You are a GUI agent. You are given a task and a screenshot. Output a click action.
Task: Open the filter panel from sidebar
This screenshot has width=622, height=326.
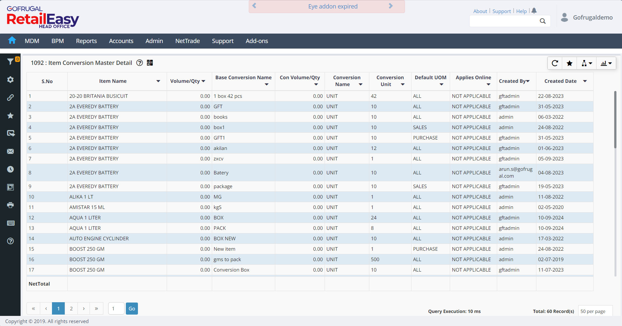point(10,61)
